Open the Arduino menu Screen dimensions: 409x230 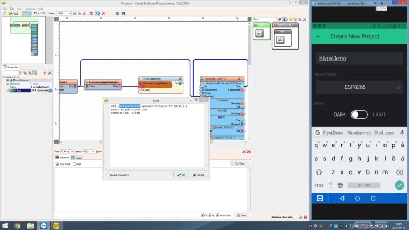point(30,9)
